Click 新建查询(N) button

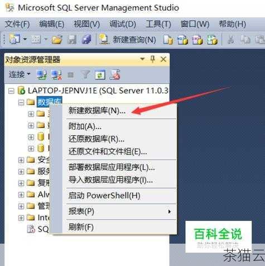pos(127,40)
